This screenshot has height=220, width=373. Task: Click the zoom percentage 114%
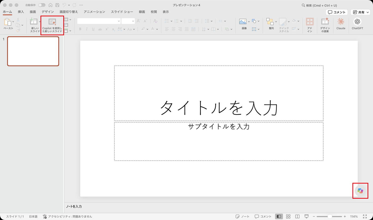tap(354, 217)
